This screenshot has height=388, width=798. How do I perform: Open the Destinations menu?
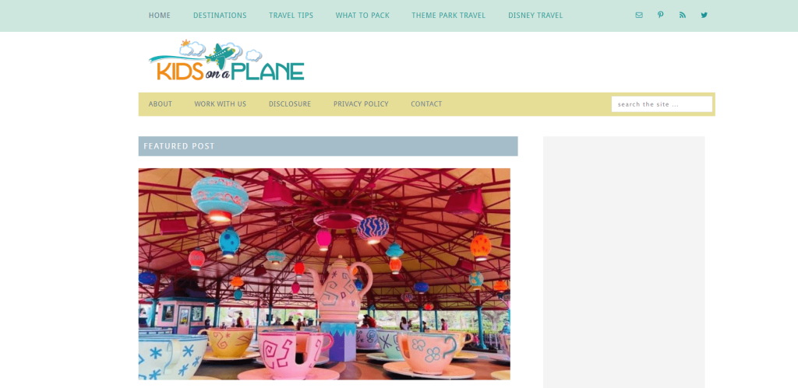(x=220, y=16)
